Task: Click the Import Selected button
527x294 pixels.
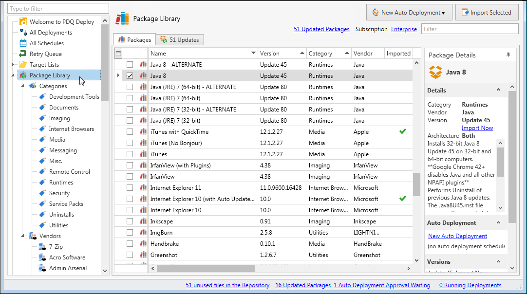Action: coord(487,13)
